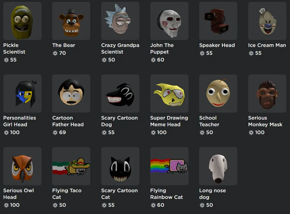Select The Bear item image
This screenshot has width=290, height=214.
pyautogui.click(x=71, y=21)
